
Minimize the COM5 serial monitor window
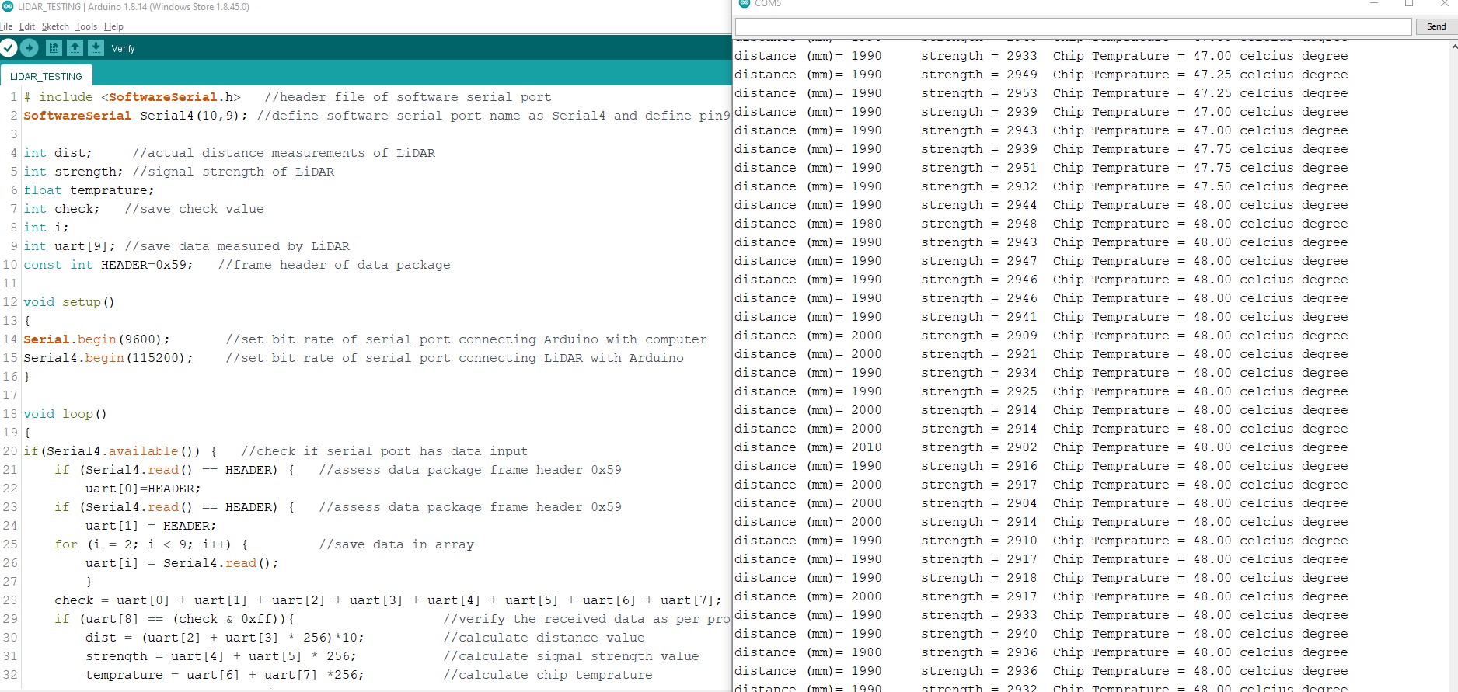(x=1374, y=4)
